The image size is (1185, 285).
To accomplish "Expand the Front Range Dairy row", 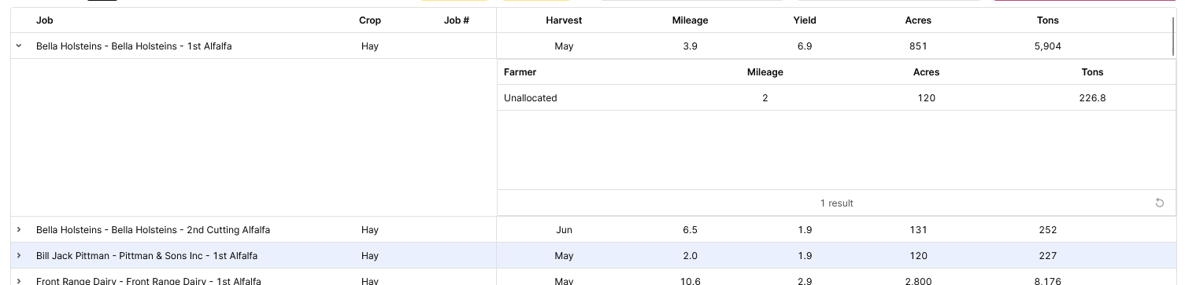I will click(x=19, y=280).
